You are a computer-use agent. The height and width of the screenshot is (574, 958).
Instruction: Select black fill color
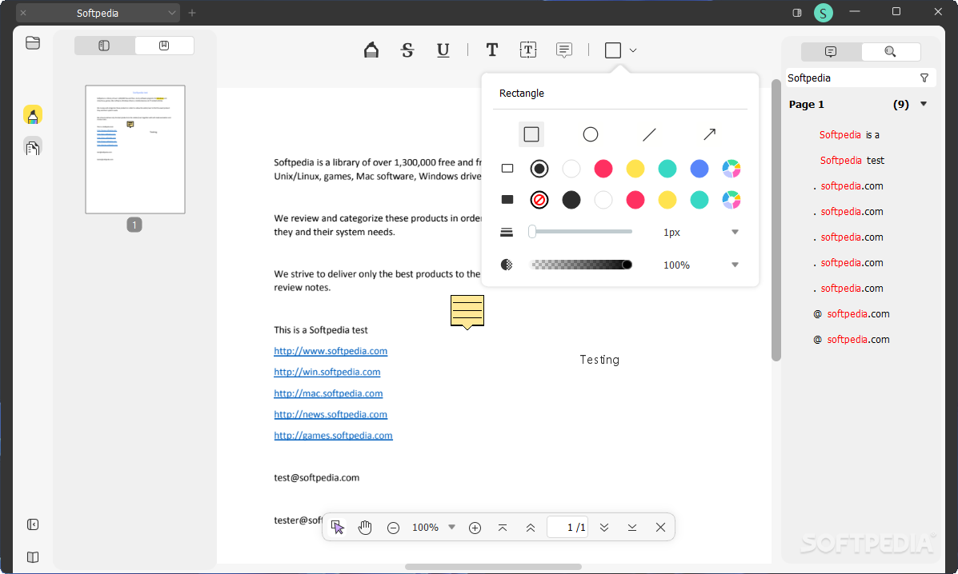(571, 200)
